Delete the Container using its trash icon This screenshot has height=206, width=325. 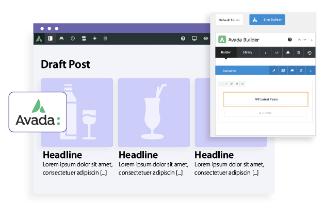point(301,71)
